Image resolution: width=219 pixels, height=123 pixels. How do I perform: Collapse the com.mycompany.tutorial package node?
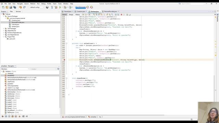5,18
